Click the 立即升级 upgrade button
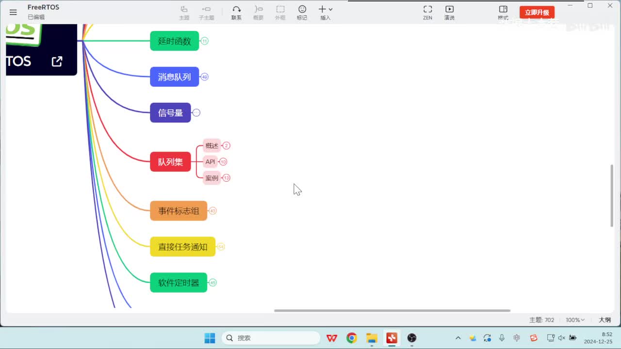The image size is (621, 349). [x=537, y=13]
